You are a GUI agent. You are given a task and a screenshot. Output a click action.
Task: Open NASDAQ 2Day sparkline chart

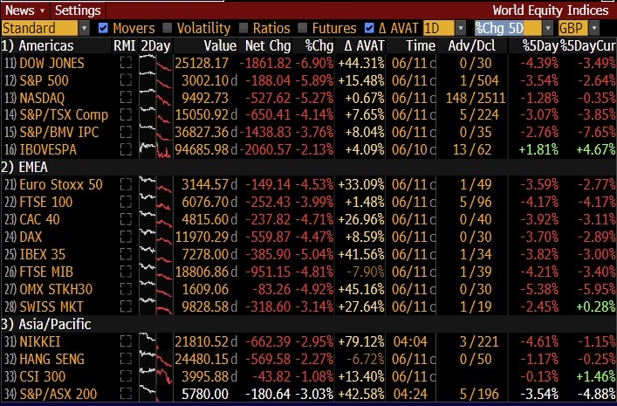click(156, 98)
